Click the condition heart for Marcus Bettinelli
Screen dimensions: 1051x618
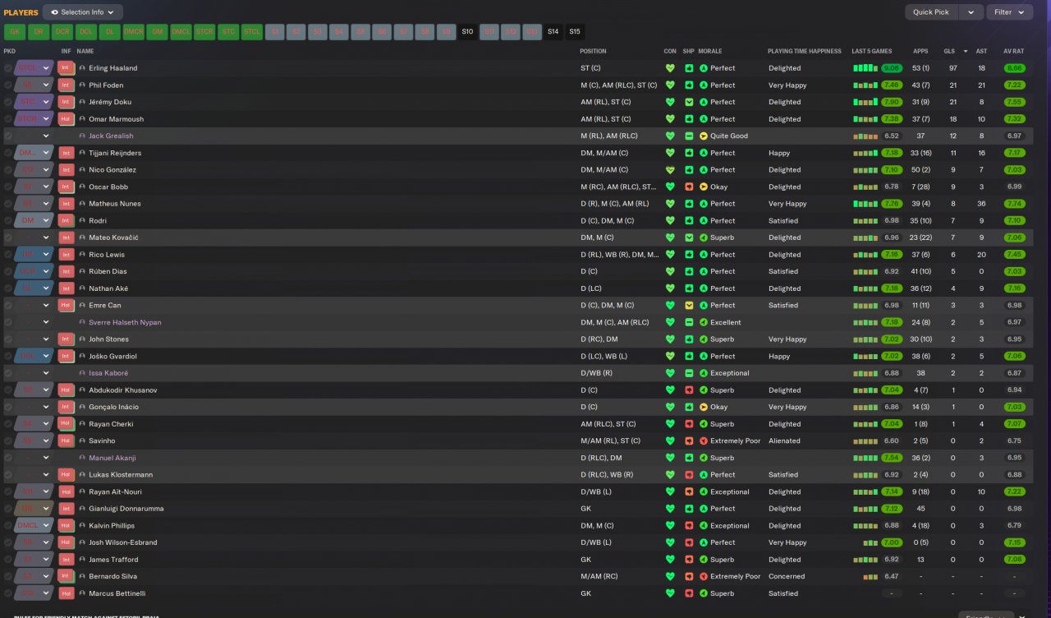(x=670, y=593)
